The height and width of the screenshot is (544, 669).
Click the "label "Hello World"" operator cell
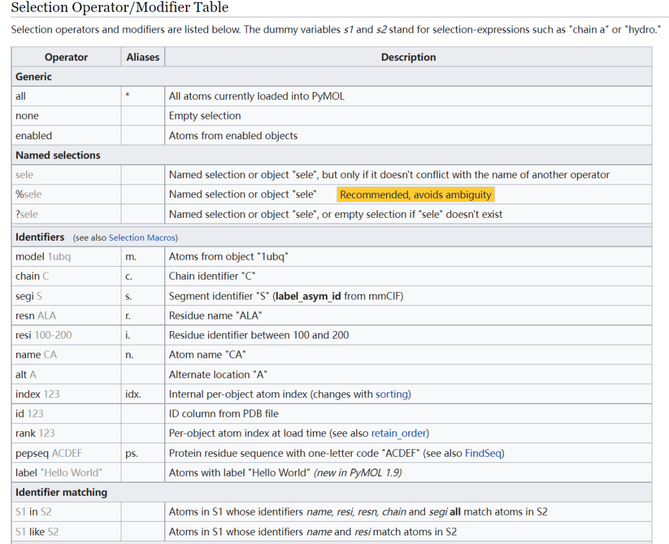point(59,473)
